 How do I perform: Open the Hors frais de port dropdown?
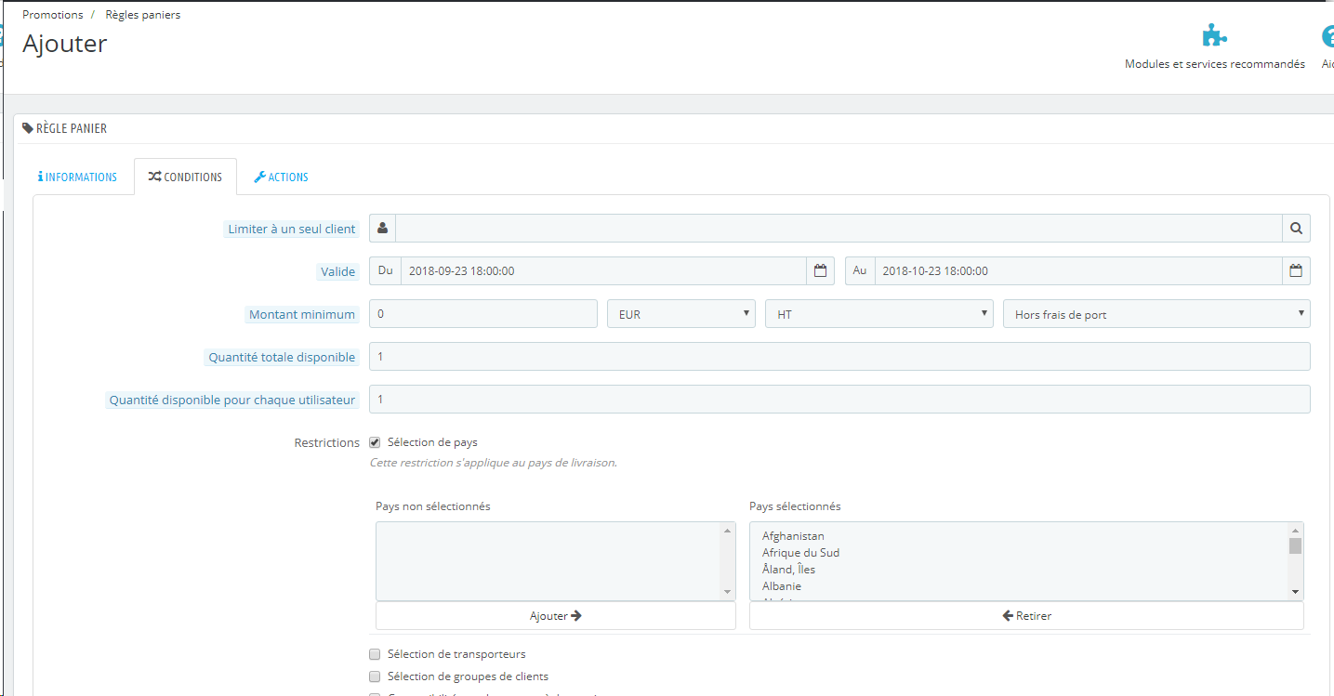1156,314
